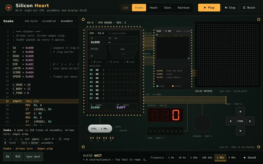Click the XTAL 1 MHz crystal
Image resolution: width=263 pixels, height=164 pixels.
pyautogui.click(x=100, y=128)
